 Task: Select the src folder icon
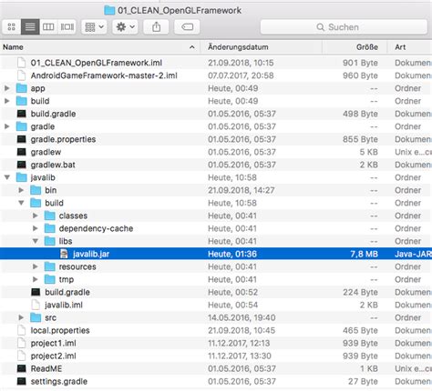pyautogui.click(x=36, y=317)
